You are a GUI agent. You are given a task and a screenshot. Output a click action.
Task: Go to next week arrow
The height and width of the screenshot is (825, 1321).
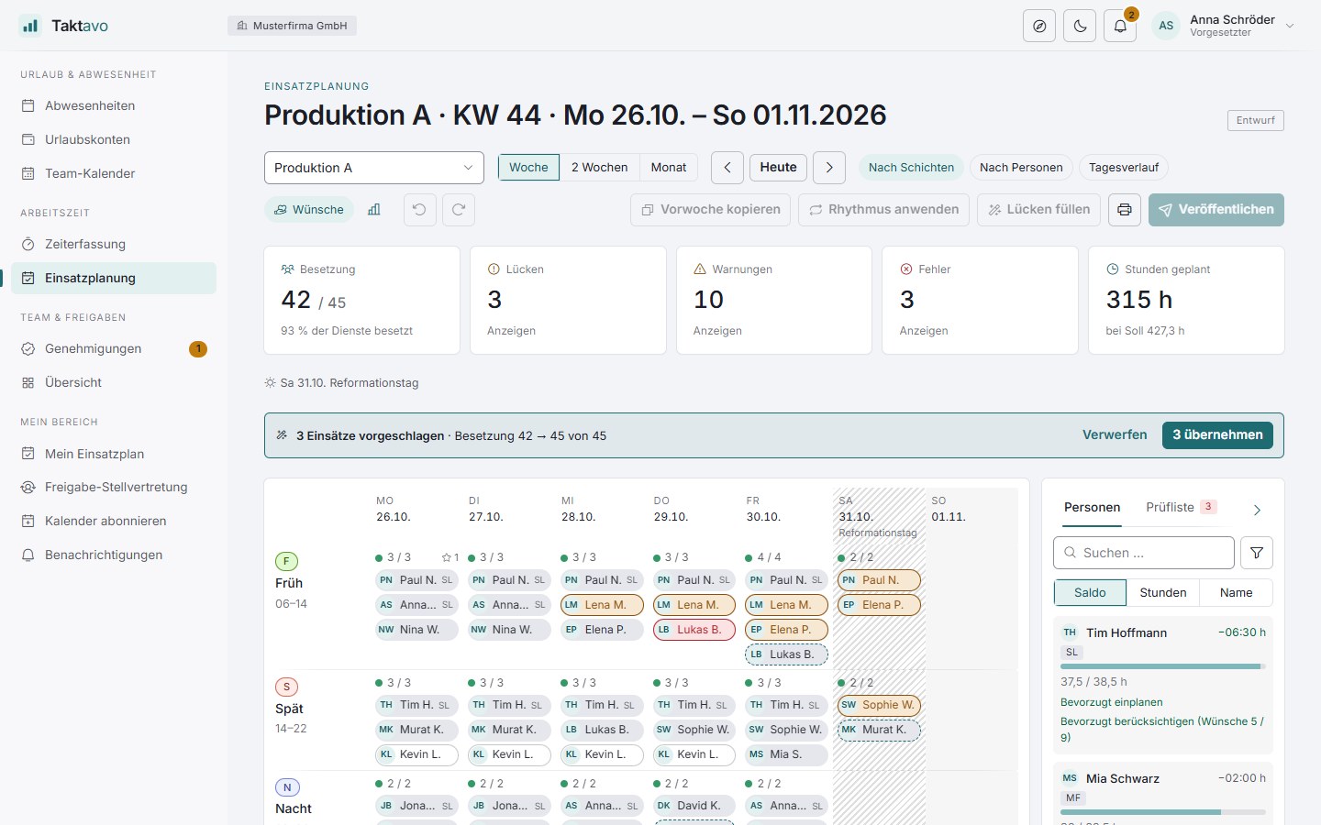[x=829, y=168]
